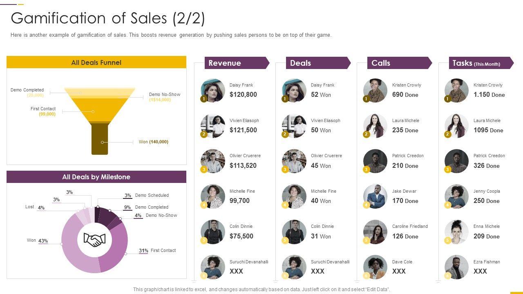
Task: Click Ezra Fishman's profile photo
Action: pyautogui.click(x=456, y=267)
